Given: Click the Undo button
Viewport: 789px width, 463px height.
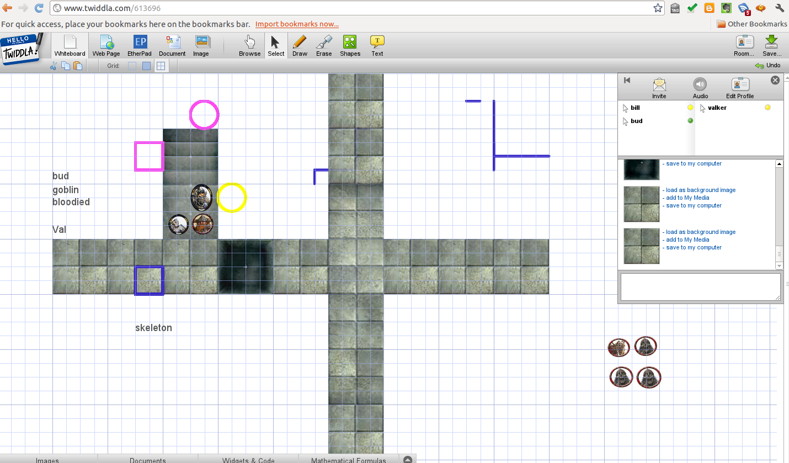Looking at the screenshot, I should [767, 66].
